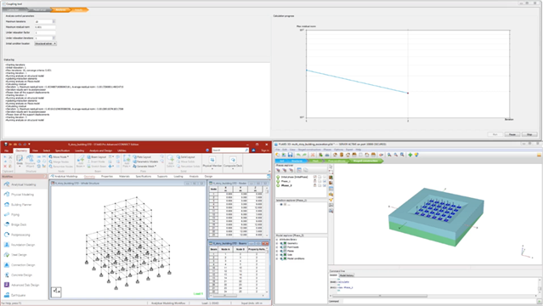
Task: Click the green plus icon in PLAXIS toolbar
Action: (410, 155)
